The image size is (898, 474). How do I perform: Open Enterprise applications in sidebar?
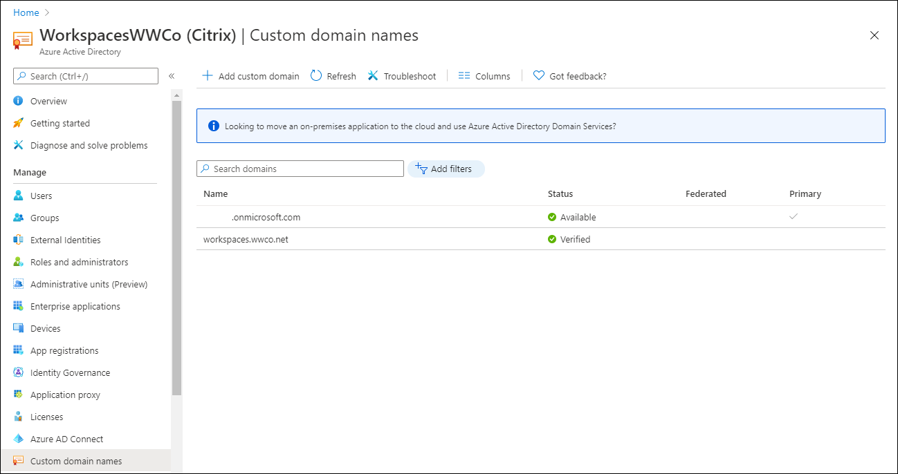pos(75,306)
